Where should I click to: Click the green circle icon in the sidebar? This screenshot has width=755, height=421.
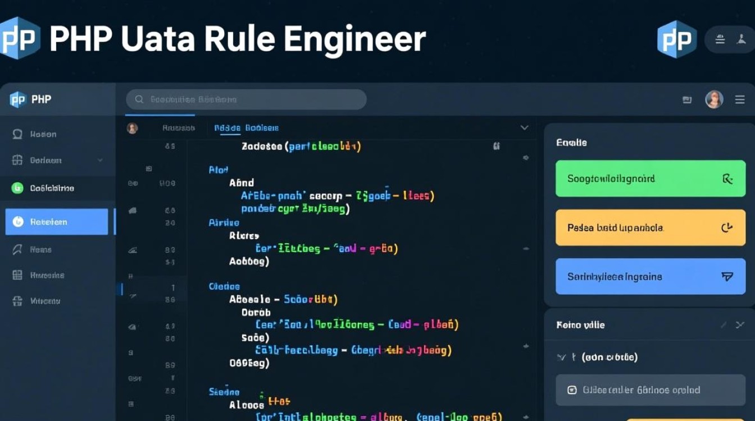tap(17, 189)
